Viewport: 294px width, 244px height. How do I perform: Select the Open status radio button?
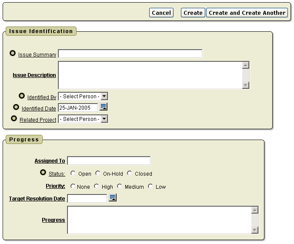click(73, 173)
